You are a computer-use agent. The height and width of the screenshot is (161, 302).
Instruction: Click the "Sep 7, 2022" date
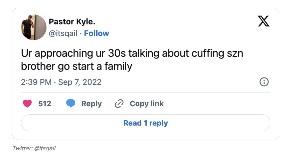80,82
